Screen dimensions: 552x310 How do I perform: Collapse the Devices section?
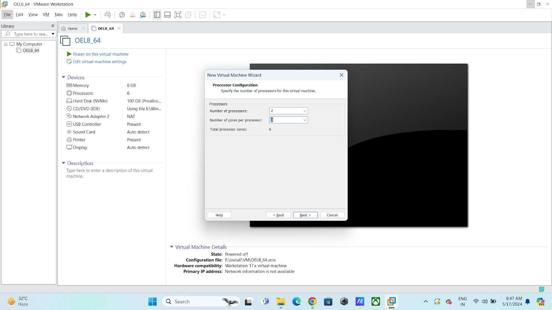click(63, 77)
